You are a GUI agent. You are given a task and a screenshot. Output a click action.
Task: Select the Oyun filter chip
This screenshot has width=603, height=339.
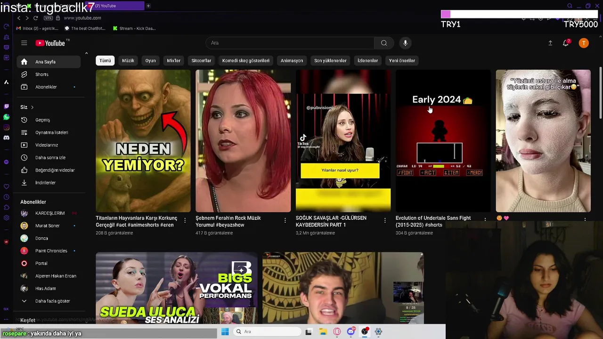tap(150, 60)
